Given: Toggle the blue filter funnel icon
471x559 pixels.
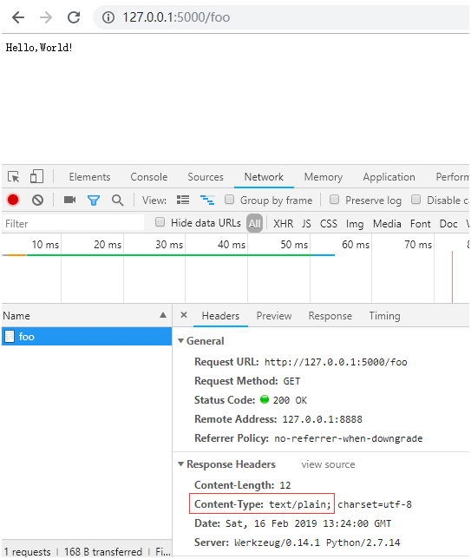Looking at the screenshot, I should [94, 201].
